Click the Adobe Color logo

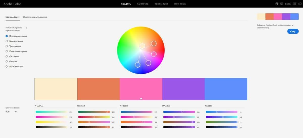(12, 4)
